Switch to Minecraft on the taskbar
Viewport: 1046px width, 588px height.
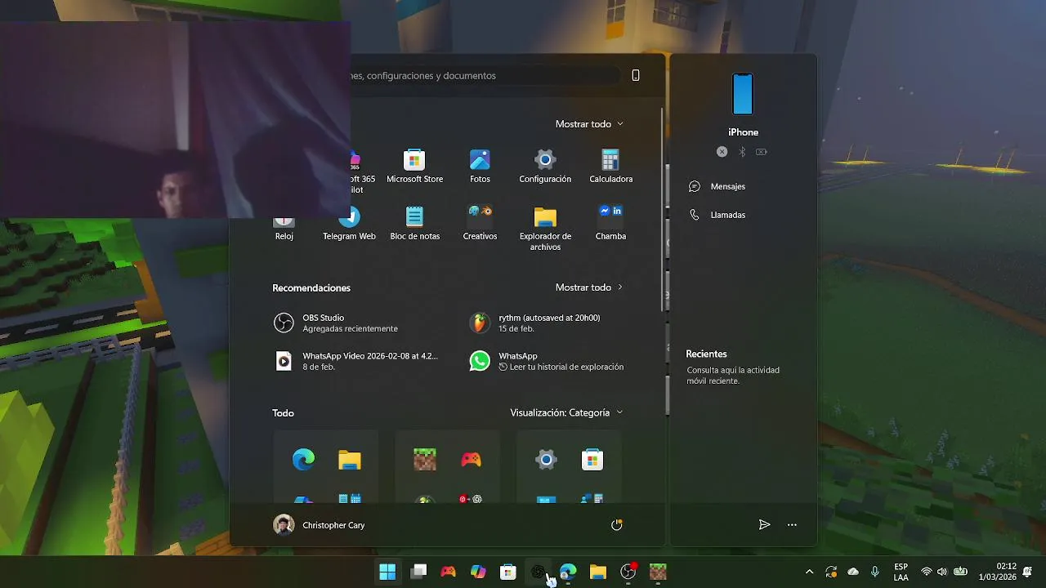[x=658, y=572]
